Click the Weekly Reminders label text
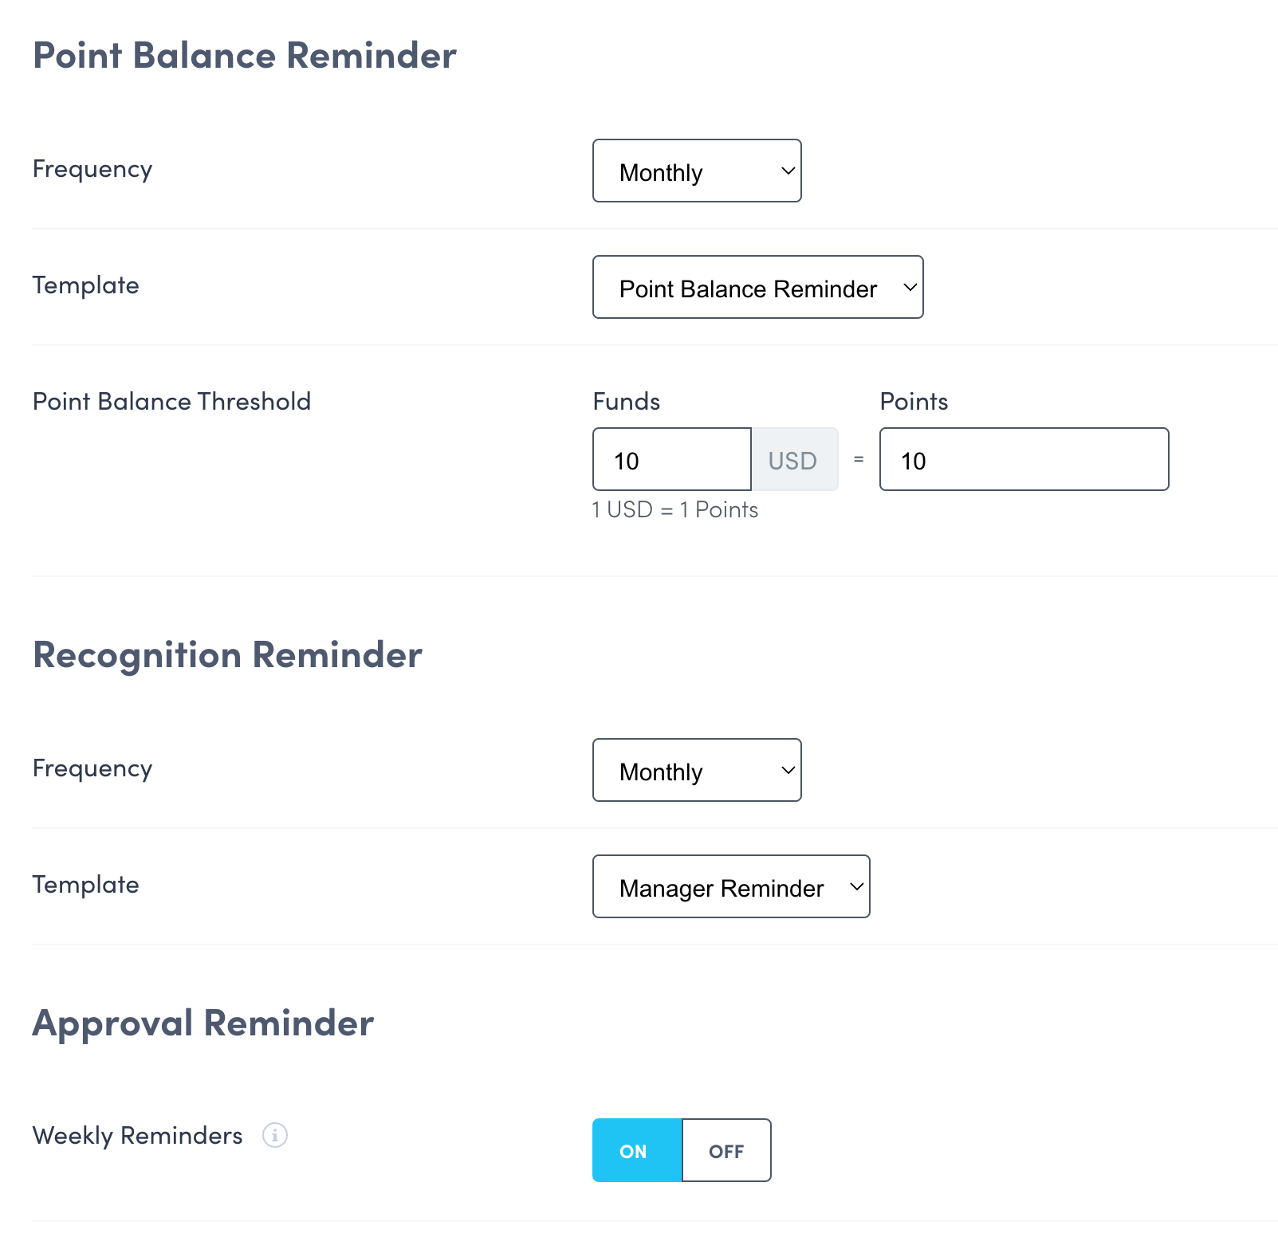The width and height of the screenshot is (1278, 1249). coord(136,1136)
